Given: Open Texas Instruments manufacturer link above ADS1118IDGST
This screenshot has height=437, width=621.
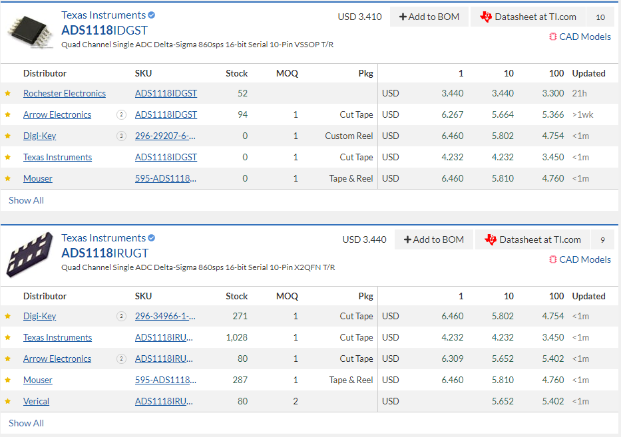Looking at the screenshot, I should [103, 15].
